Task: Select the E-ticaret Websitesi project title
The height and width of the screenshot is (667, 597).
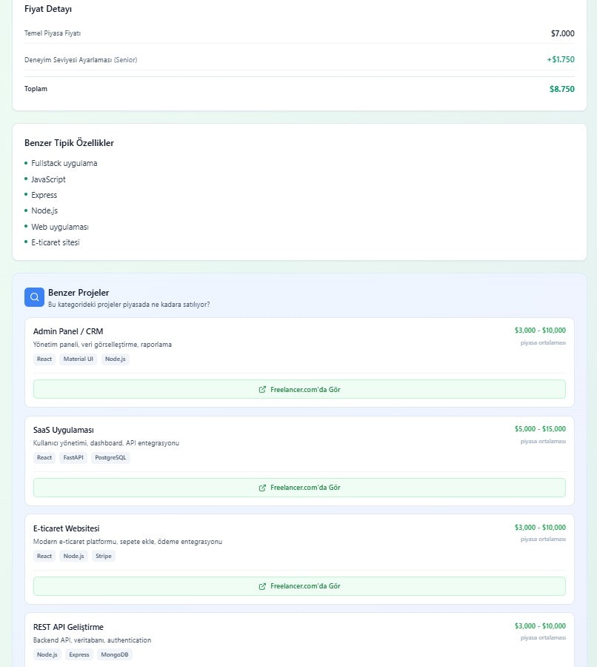Action: coord(66,528)
